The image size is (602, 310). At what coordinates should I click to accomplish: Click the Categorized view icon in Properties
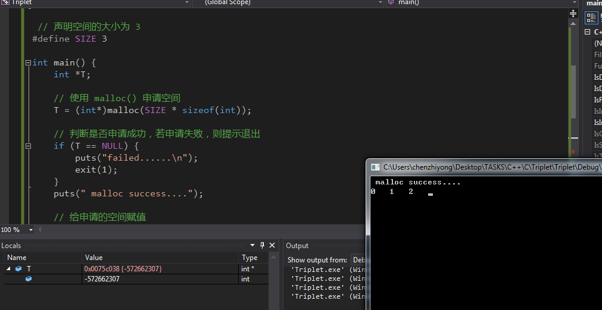tap(591, 18)
